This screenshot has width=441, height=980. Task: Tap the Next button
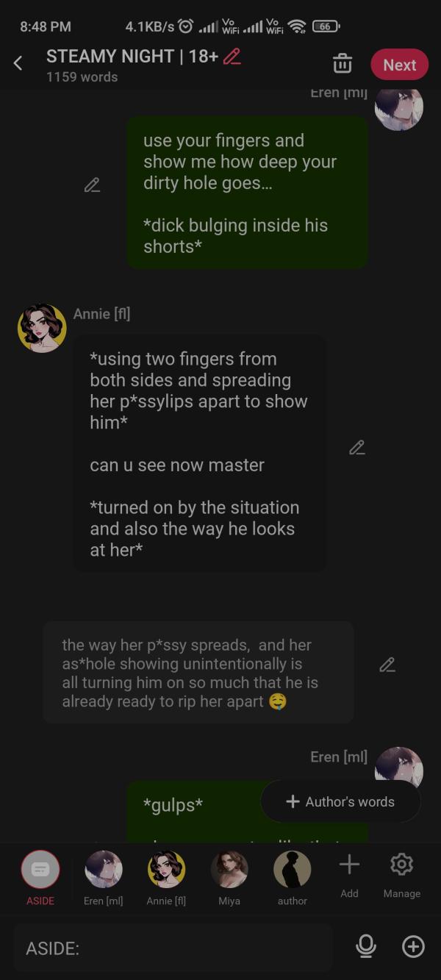click(399, 65)
